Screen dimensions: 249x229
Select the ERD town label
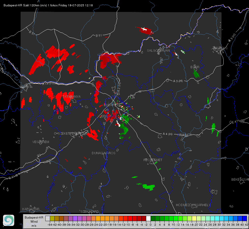click(104, 116)
